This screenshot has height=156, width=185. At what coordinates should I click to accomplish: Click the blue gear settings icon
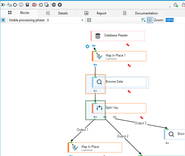point(87,46)
